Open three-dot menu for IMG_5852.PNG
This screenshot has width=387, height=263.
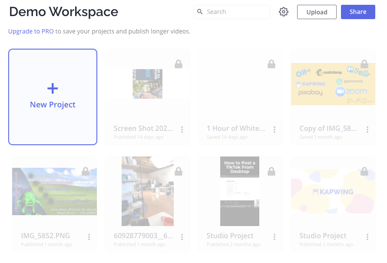(89, 237)
